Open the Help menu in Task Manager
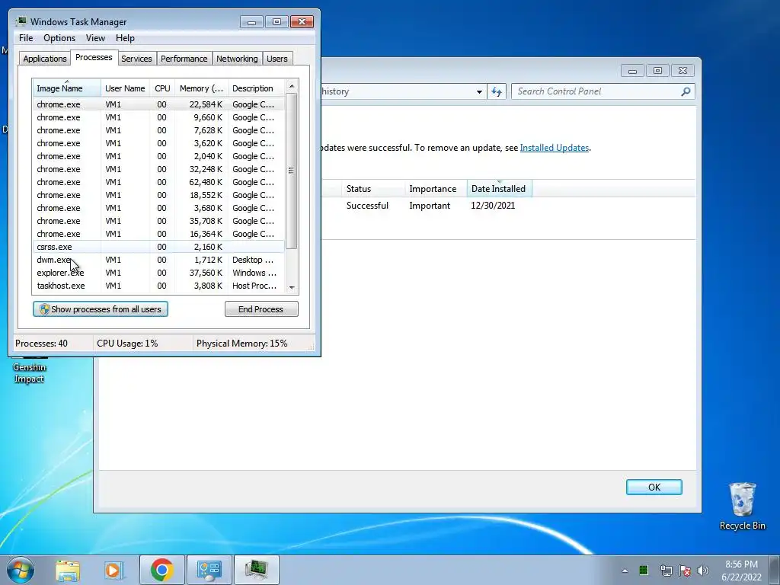Screen dimensions: 780x585 (x=125, y=38)
